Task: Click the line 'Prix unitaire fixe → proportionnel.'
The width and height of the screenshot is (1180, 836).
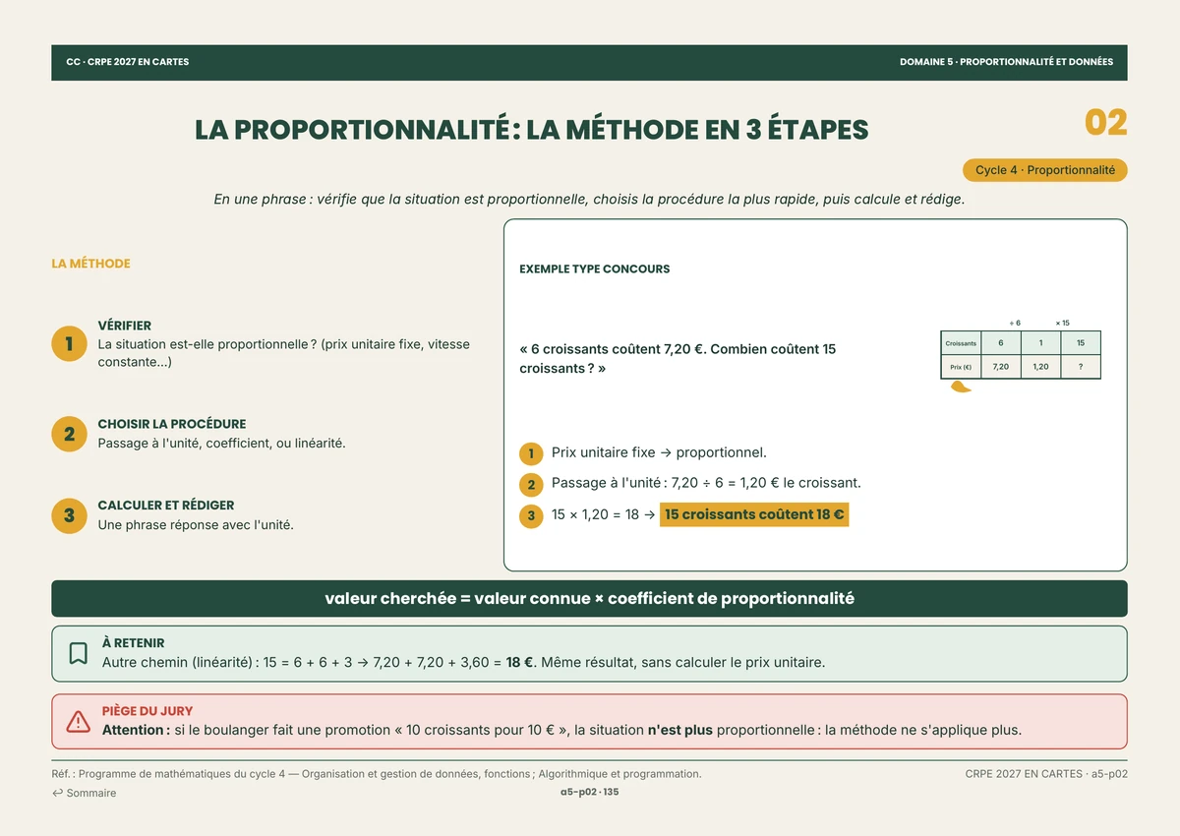Action: tap(659, 453)
